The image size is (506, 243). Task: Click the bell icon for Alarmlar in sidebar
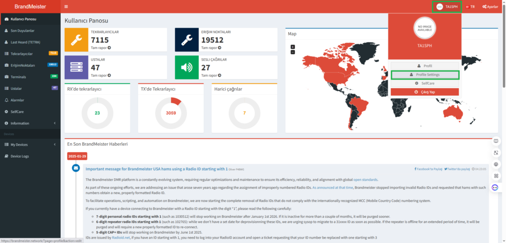(x=6, y=100)
